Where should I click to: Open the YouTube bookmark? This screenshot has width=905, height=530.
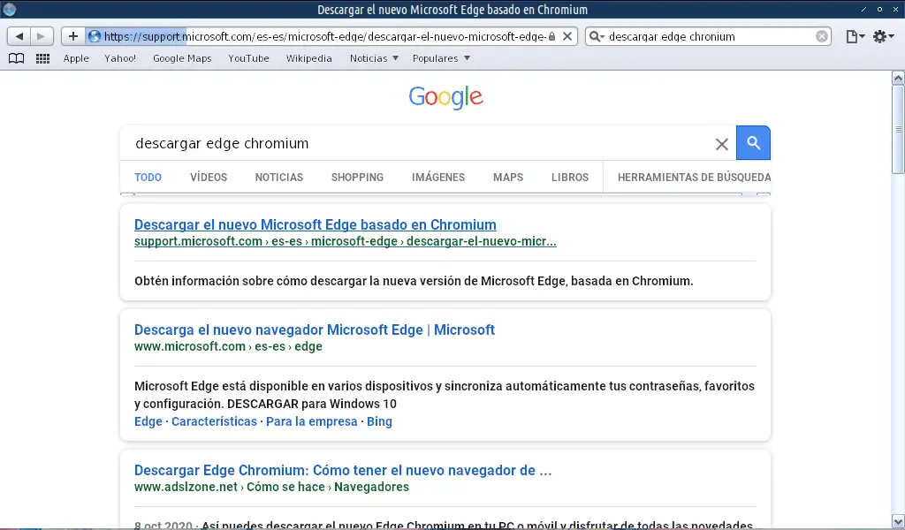tap(248, 58)
